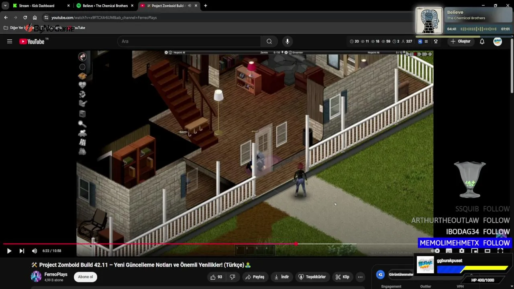Viewport: 514px width, 289px height.
Task: Open the YouTube hamburger guide menu
Action: pyautogui.click(x=10, y=41)
